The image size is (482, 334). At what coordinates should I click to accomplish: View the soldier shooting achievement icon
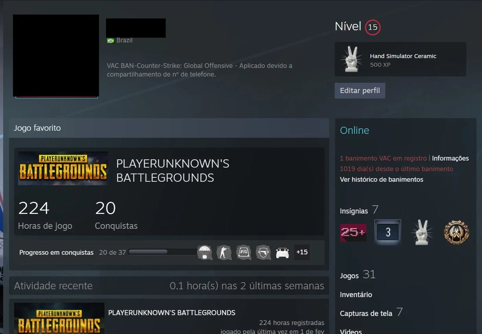coord(224,252)
